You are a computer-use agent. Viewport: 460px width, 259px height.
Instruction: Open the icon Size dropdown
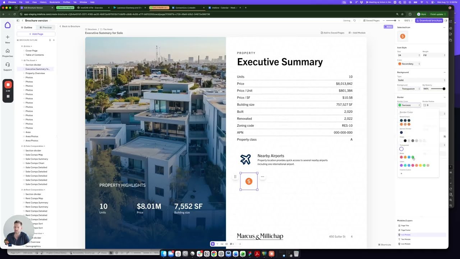[409, 55]
